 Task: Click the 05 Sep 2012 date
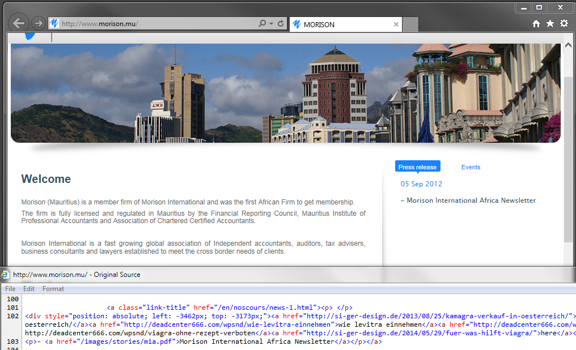click(421, 184)
